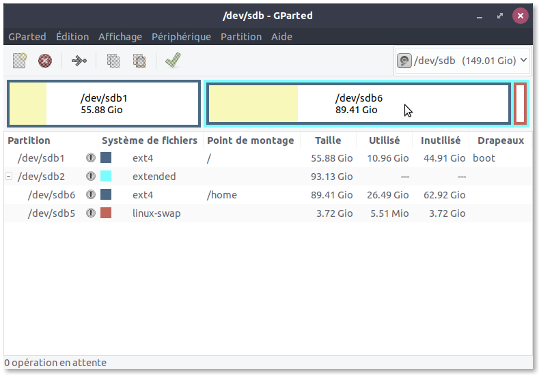The width and height of the screenshot is (539, 375).
Task: Click the paste partition toolbar icon
Action: pyautogui.click(x=139, y=61)
